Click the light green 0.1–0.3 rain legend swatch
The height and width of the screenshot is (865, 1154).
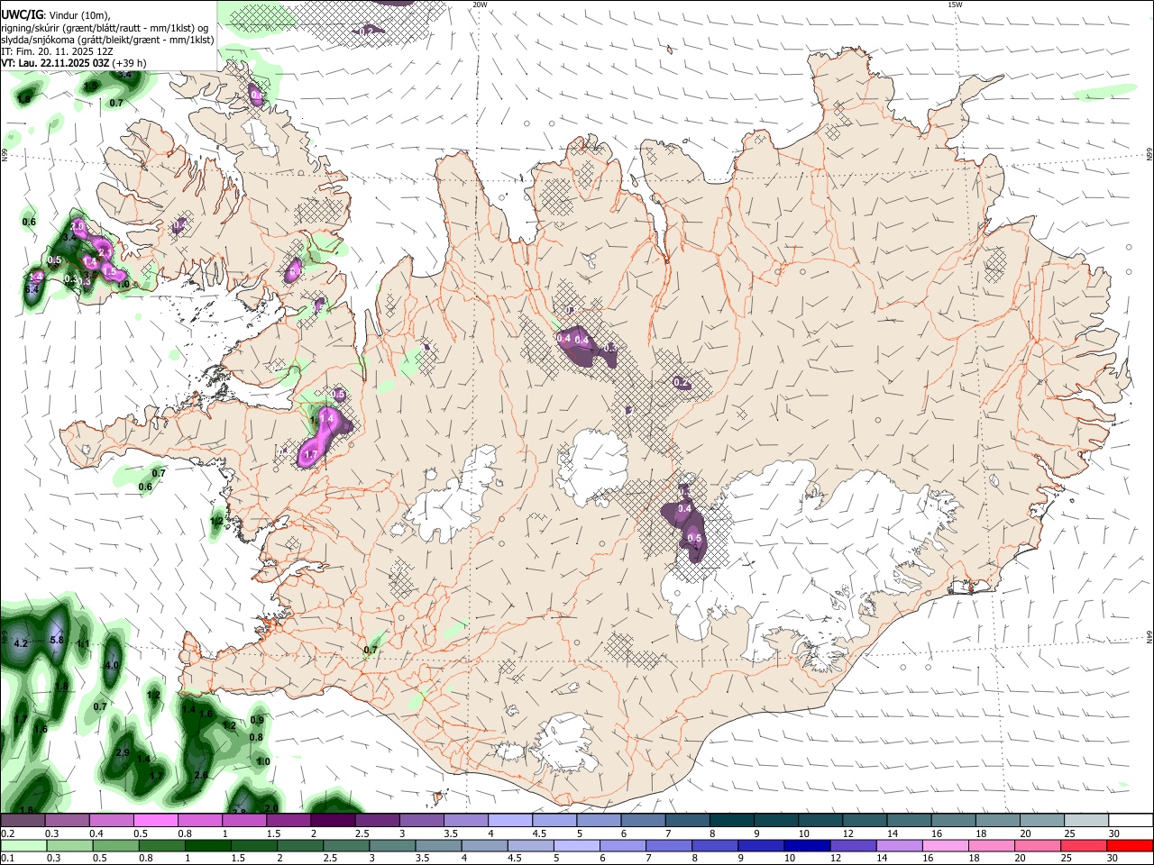pyautogui.click(x=23, y=846)
